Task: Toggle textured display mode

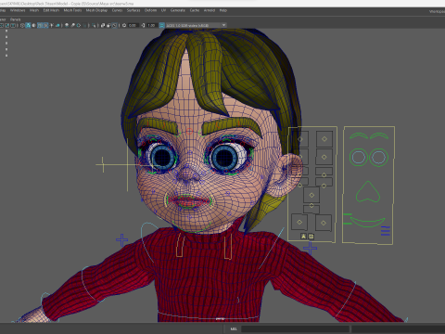Action: (x=45, y=25)
